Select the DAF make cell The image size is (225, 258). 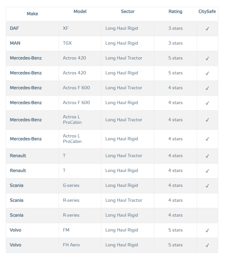pyautogui.click(x=15, y=28)
